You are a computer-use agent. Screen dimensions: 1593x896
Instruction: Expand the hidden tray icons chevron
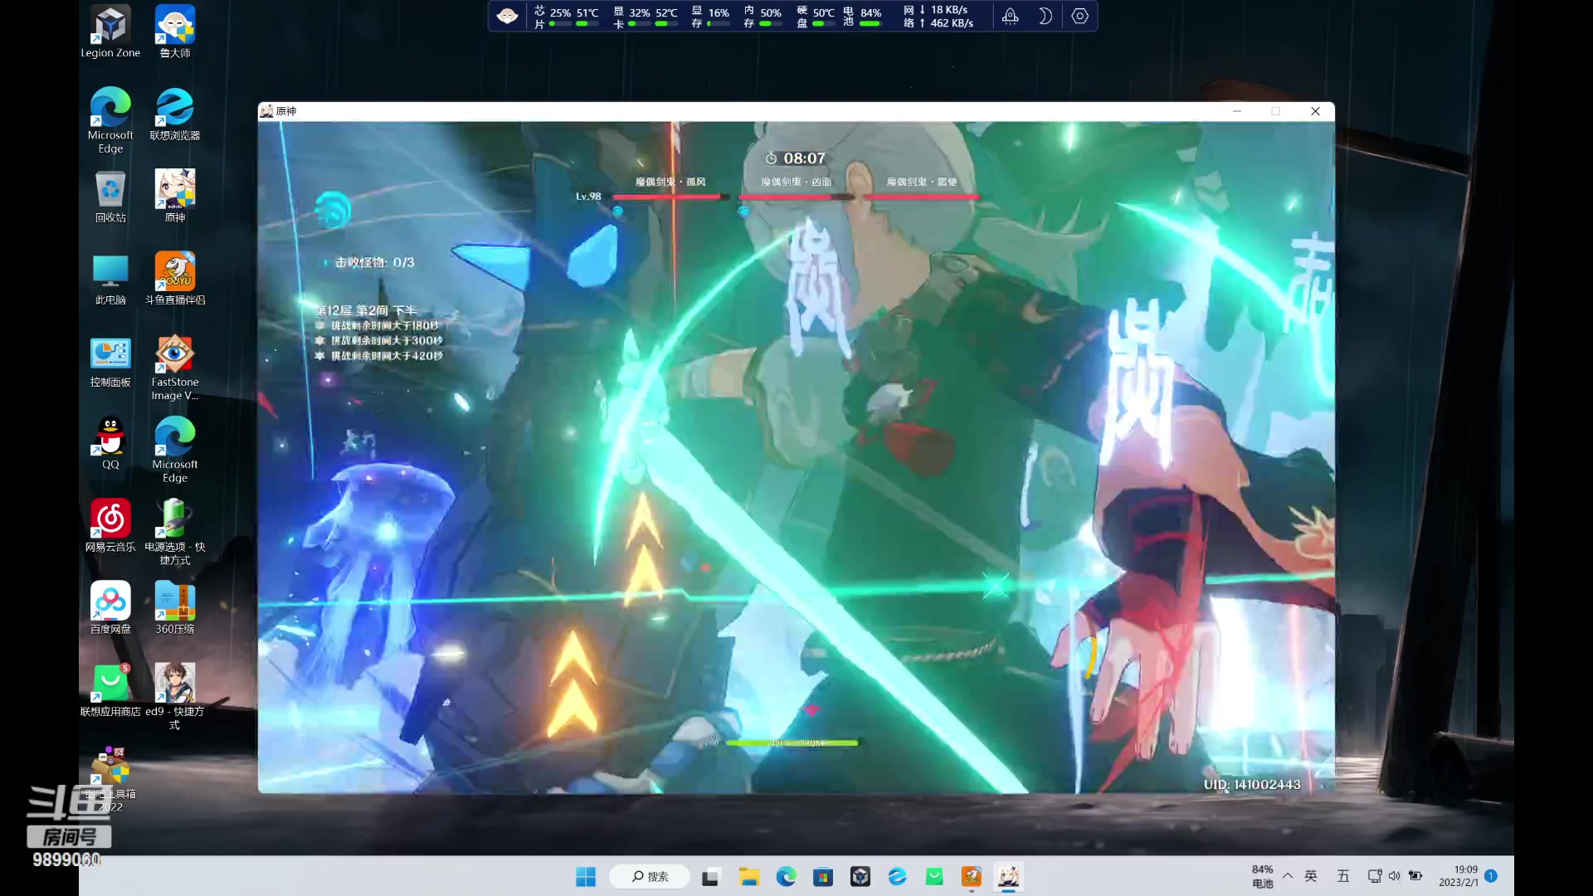(1288, 876)
